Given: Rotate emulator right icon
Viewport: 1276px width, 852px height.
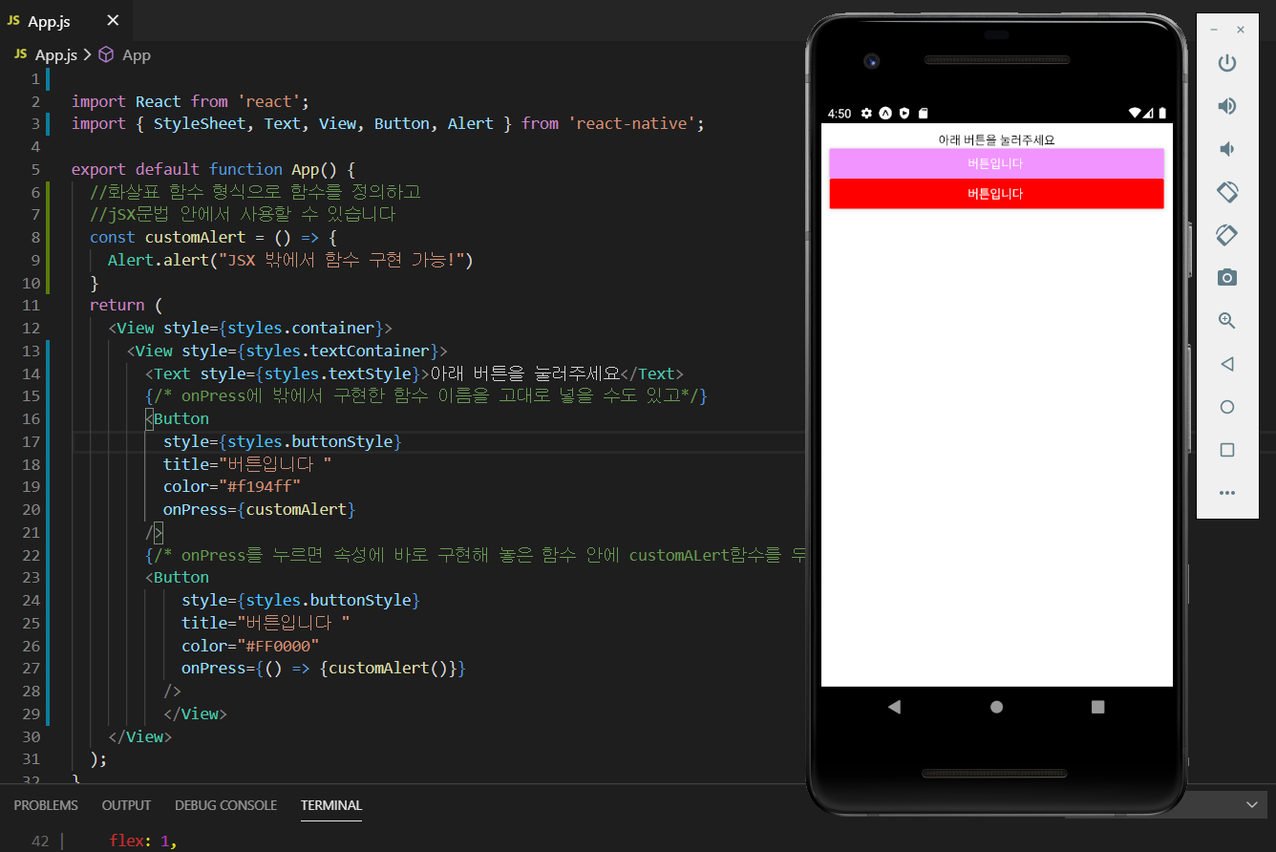Looking at the screenshot, I should click(1227, 234).
